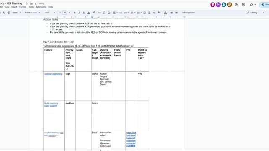The height and width of the screenshot is (151, 269).
Task: Click the move to folder icon
Action: click(31, 3)
